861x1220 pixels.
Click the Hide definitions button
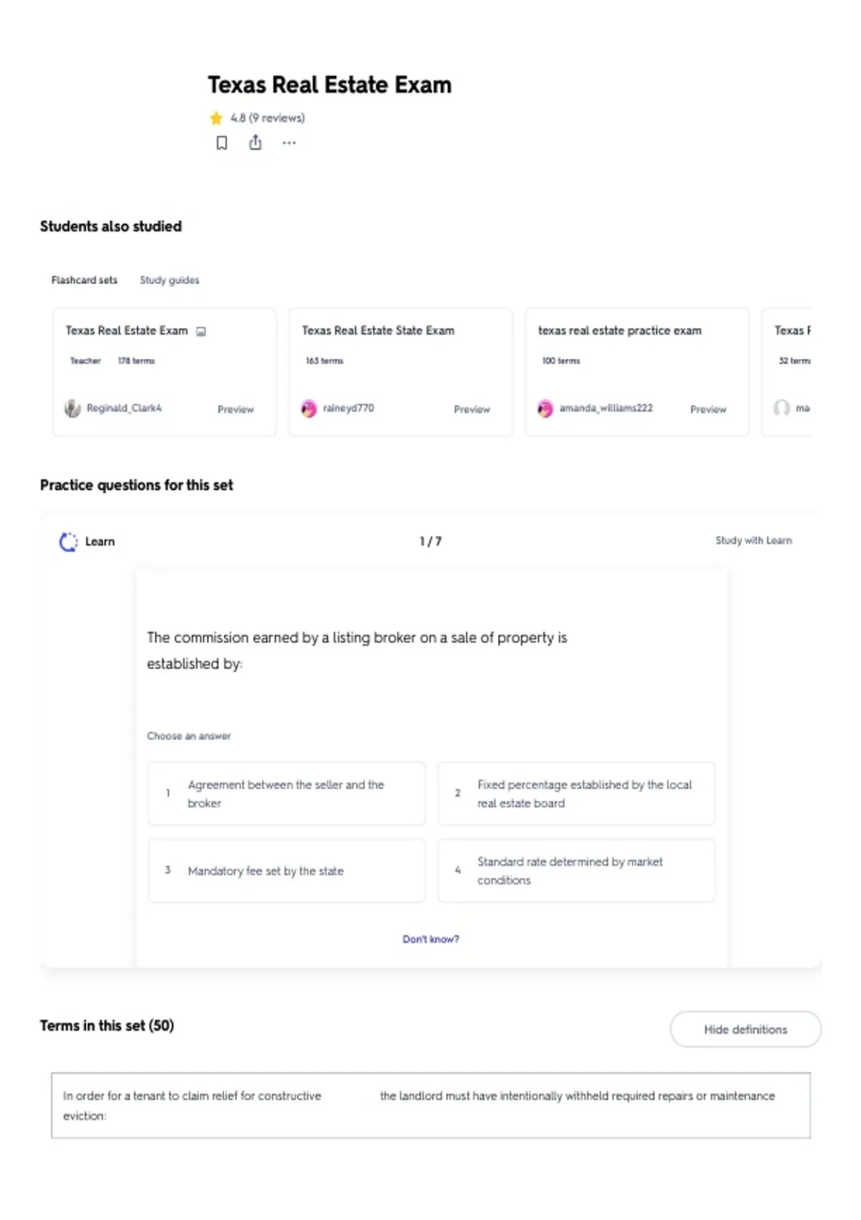(x=745, y=1029)
